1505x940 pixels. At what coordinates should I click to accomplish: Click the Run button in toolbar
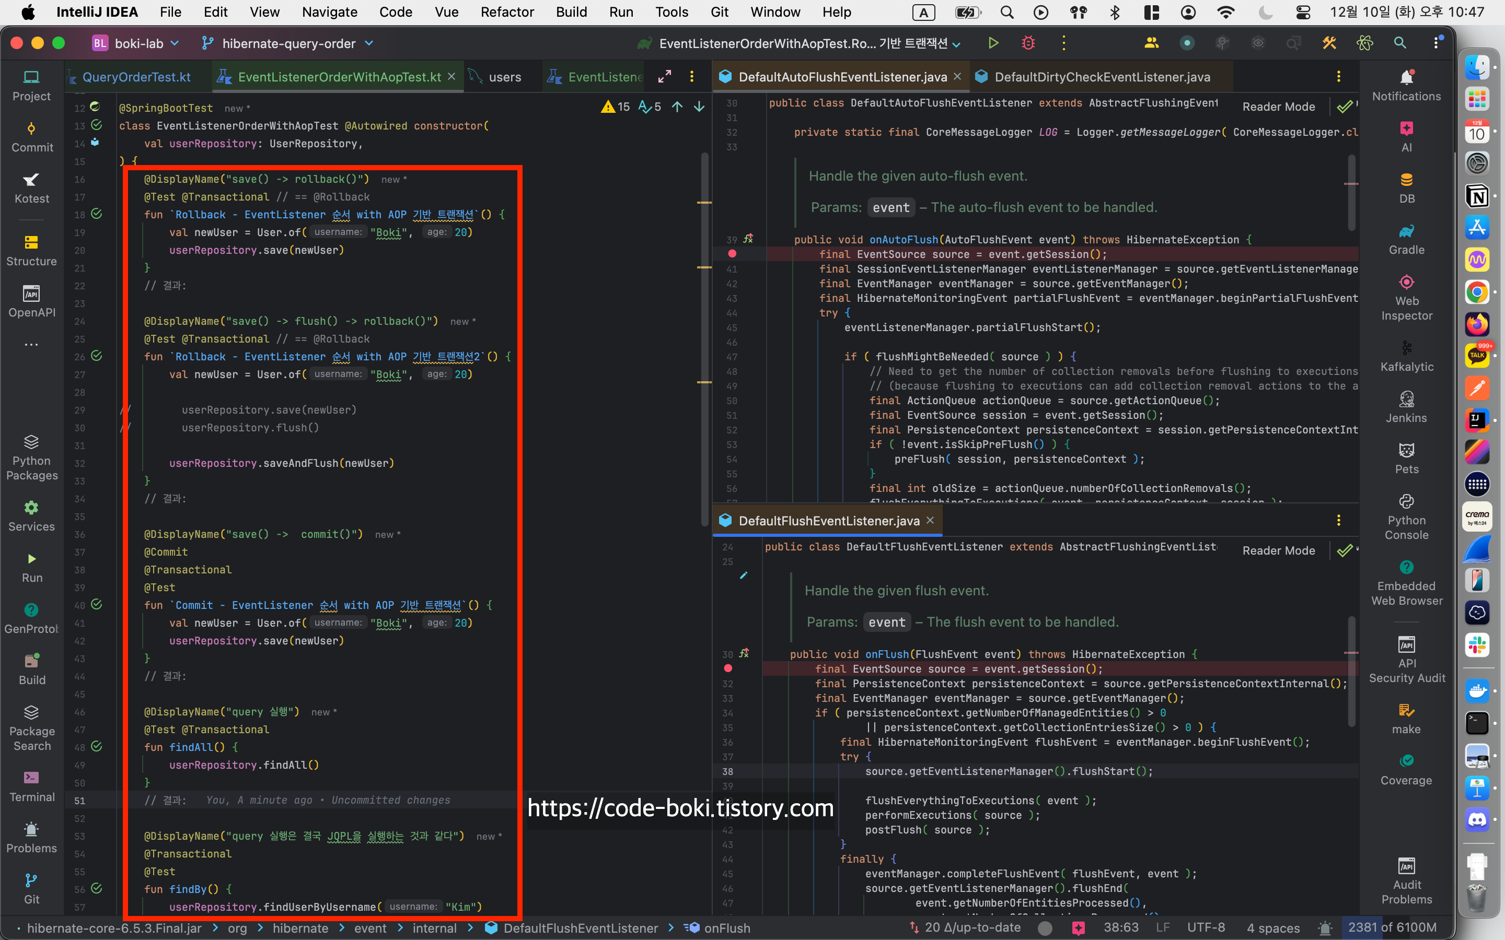(993, 43)
